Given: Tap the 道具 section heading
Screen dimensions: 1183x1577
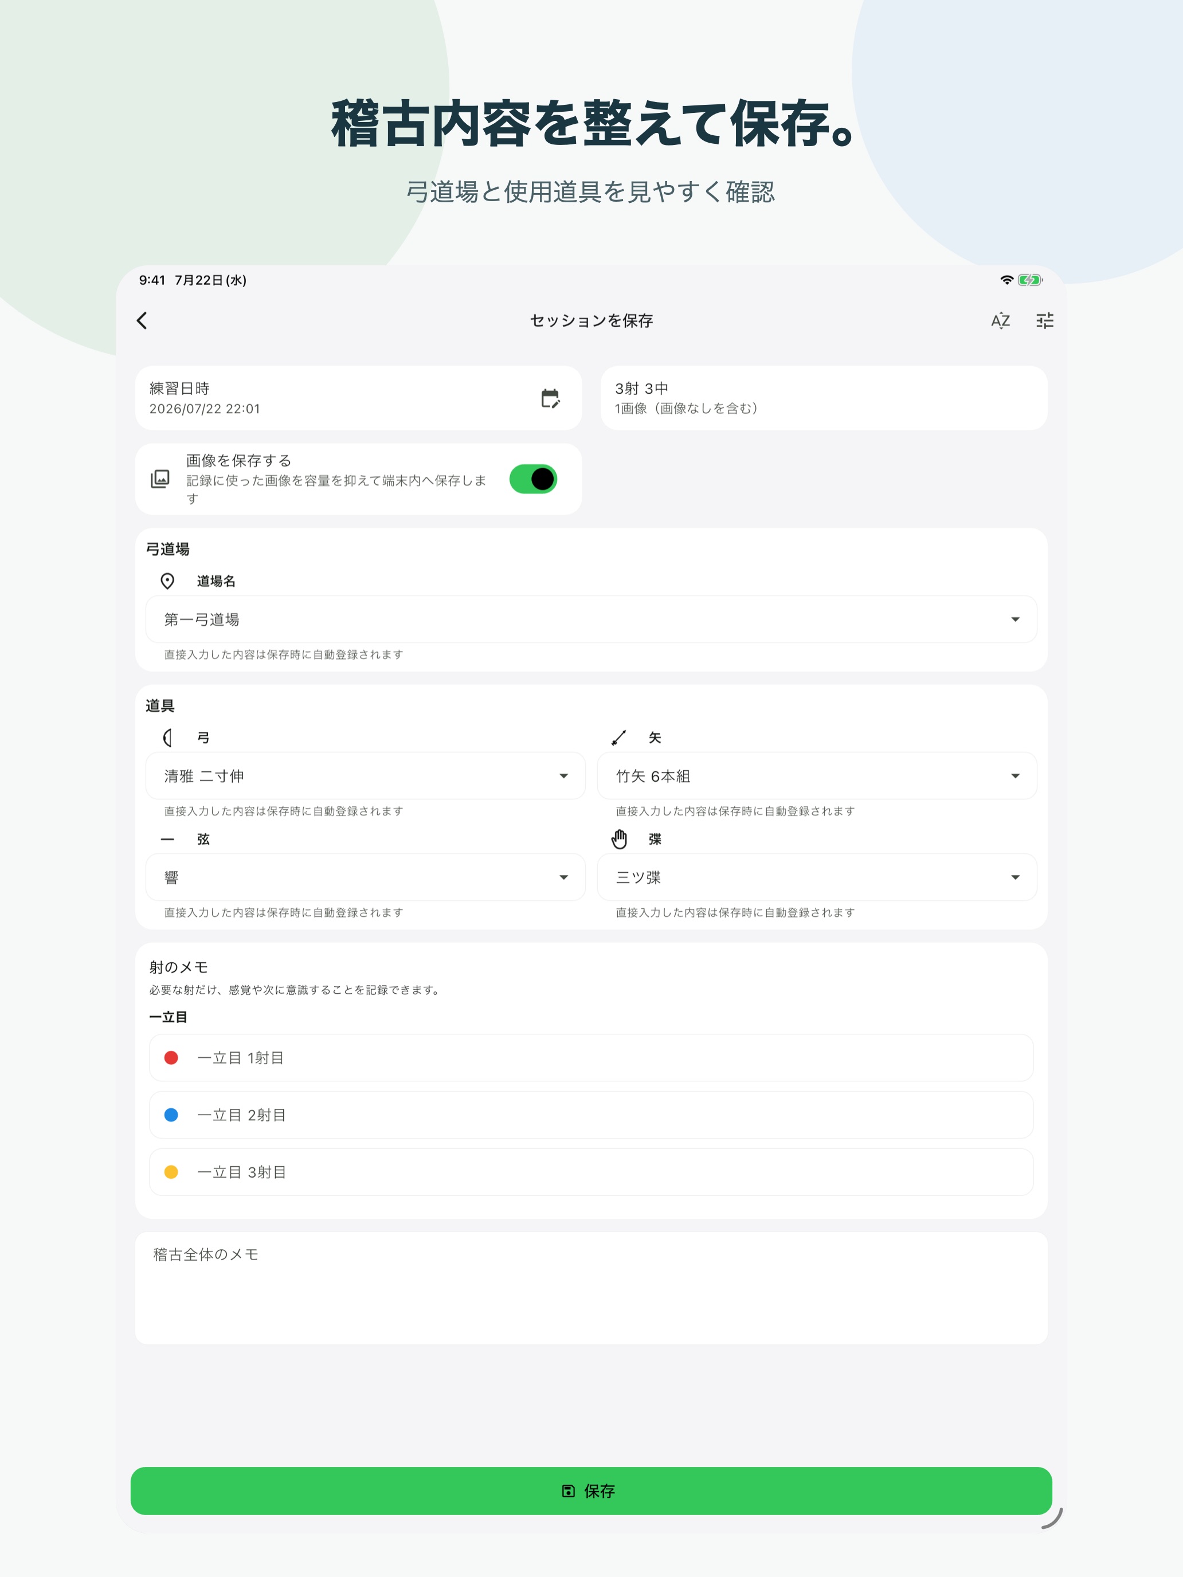Looking at the screenshot, I should coord(160,706).
